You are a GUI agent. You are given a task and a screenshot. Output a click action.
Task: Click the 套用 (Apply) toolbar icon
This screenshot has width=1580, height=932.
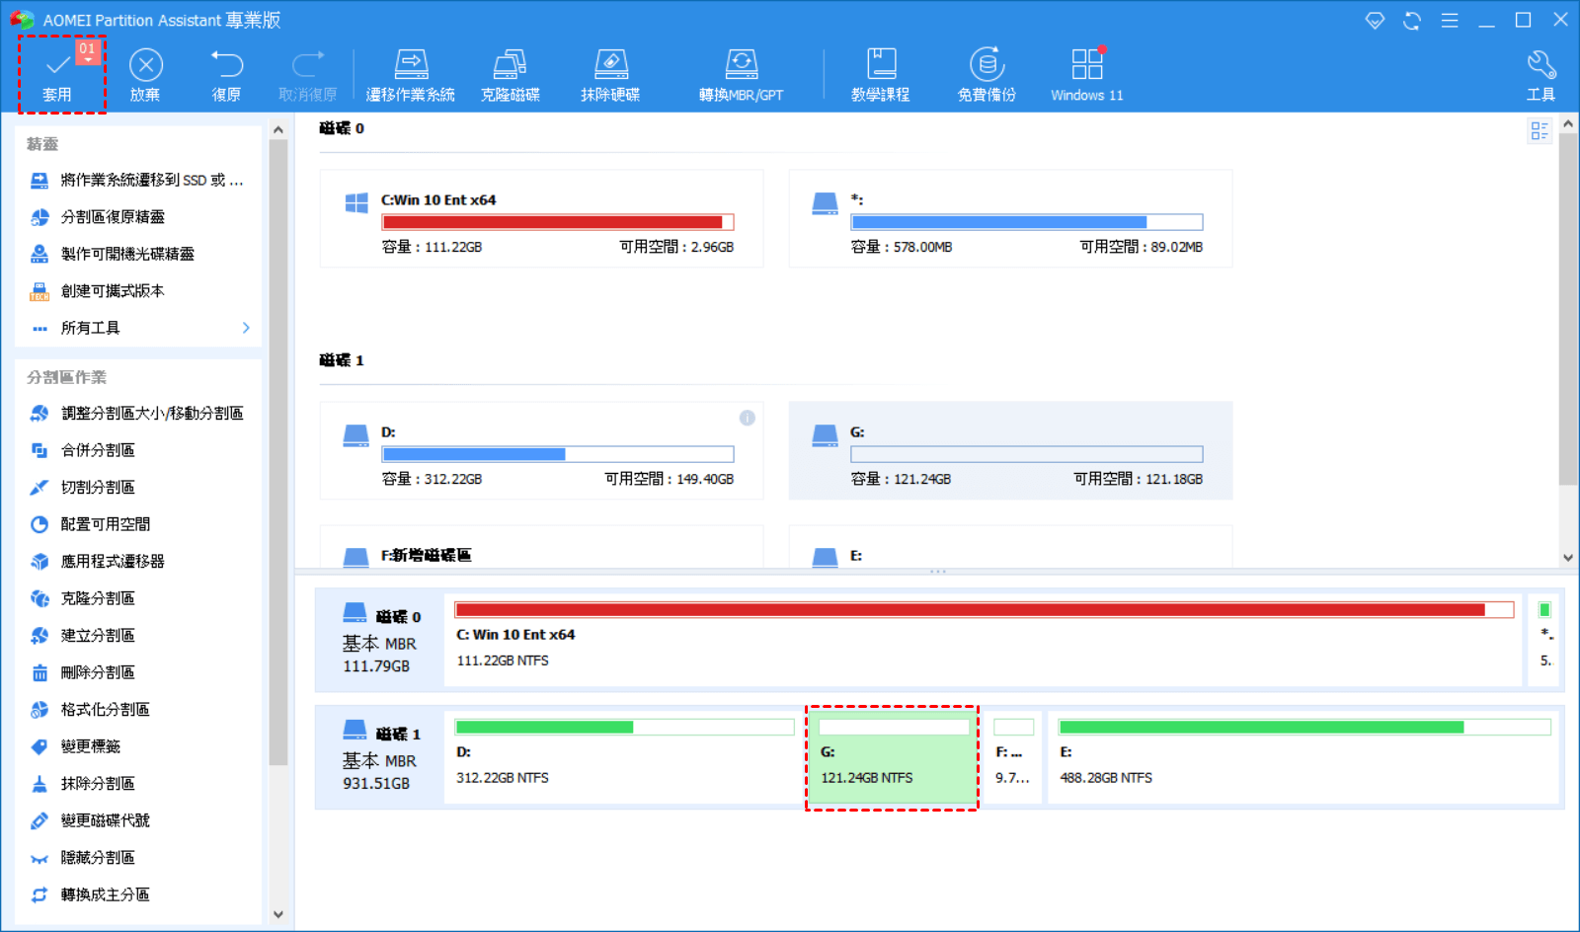point(58,74)
